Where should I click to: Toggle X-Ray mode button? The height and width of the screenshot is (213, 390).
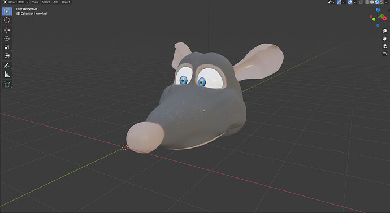[x=361, y=2]
